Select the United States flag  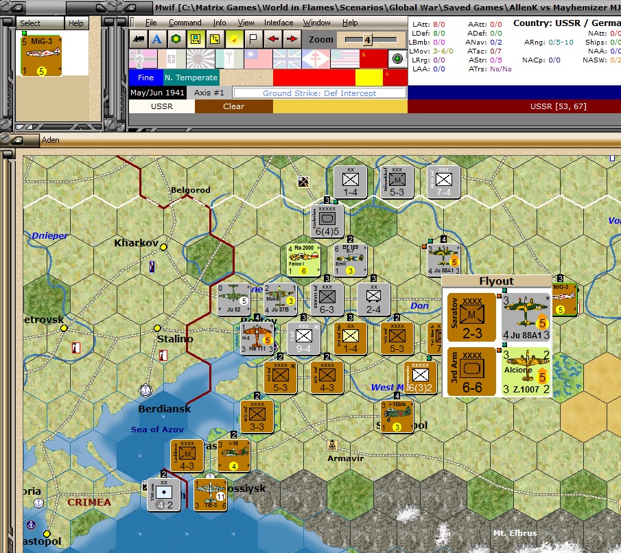click(344, 59)
